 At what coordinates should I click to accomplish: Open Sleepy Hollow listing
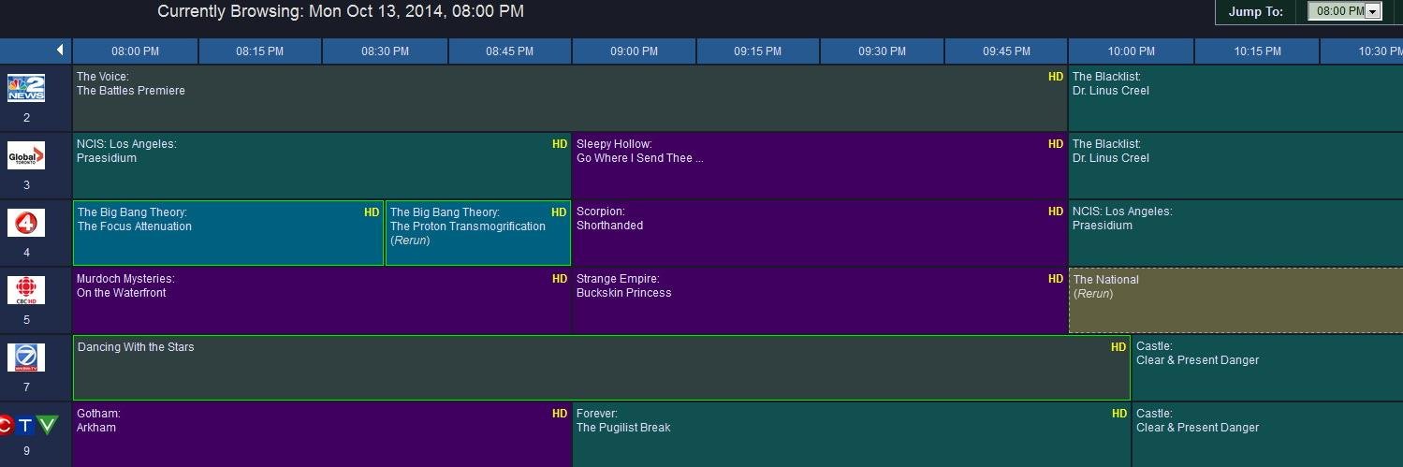[x=820, y=166]
